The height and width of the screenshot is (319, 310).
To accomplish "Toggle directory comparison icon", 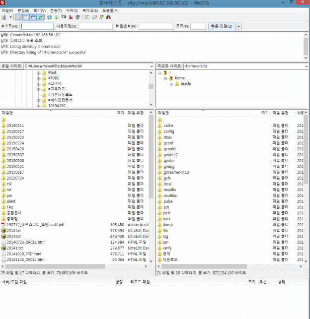I will [95, 17].
